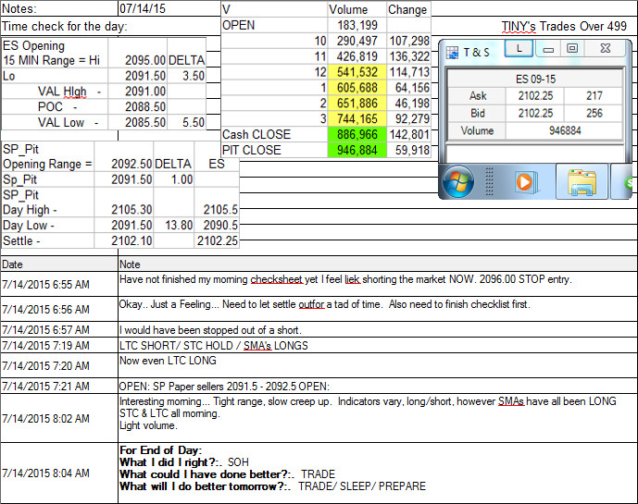
Task: Select timestamp 7/14/2015 6:57 AM
Action: 59,329
